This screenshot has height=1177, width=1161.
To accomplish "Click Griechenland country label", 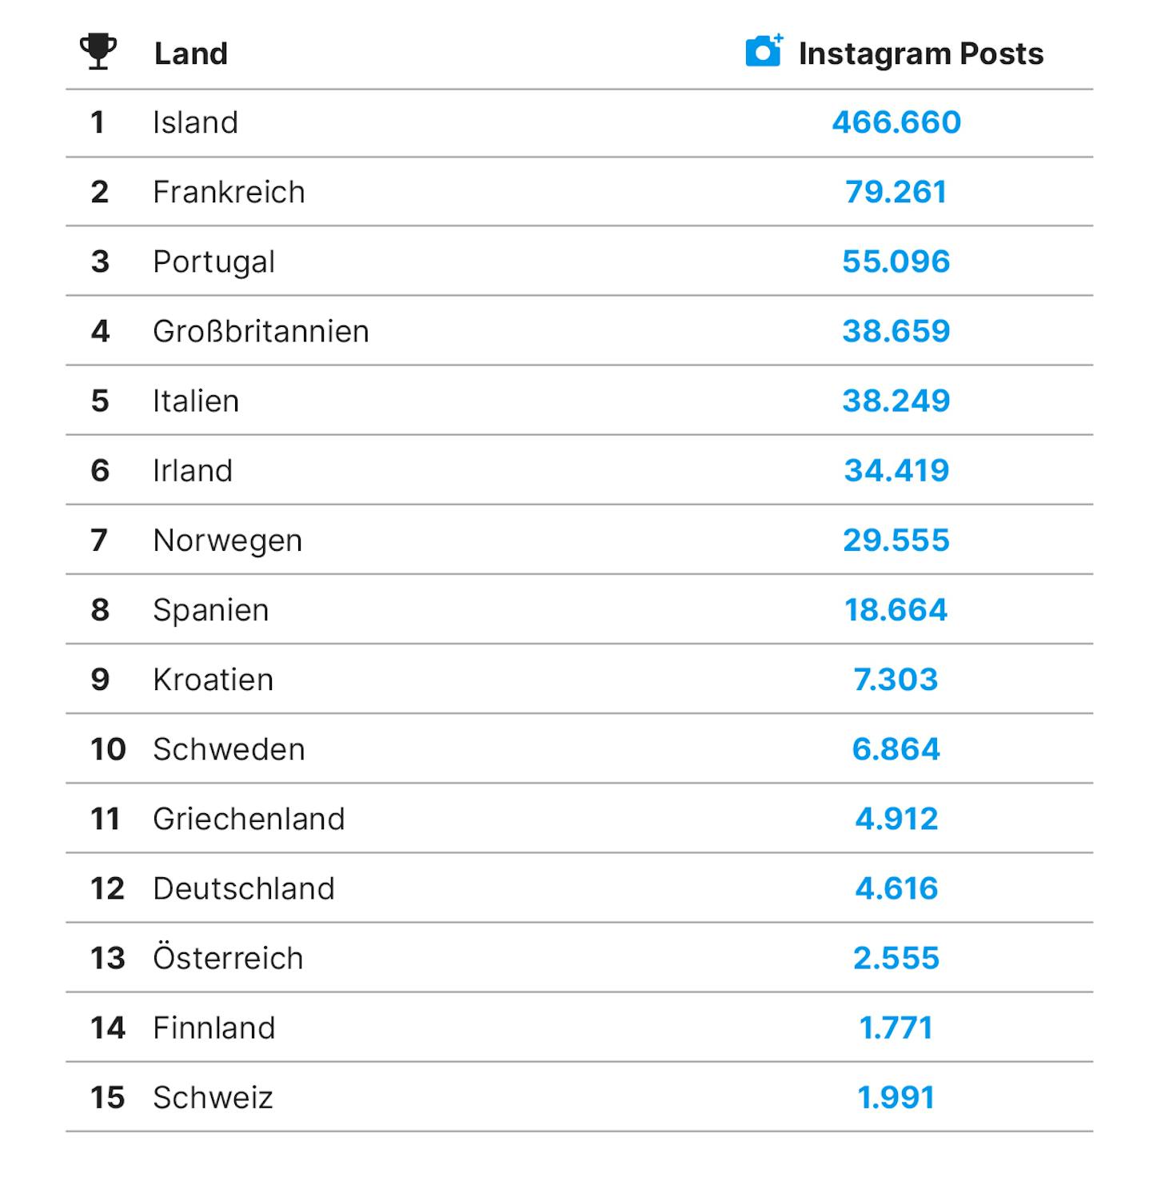I will tap(249, 819).
